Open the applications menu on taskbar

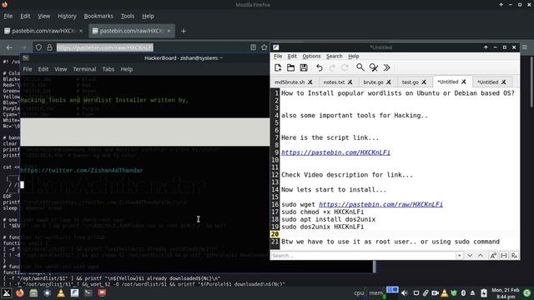(6, 292)
